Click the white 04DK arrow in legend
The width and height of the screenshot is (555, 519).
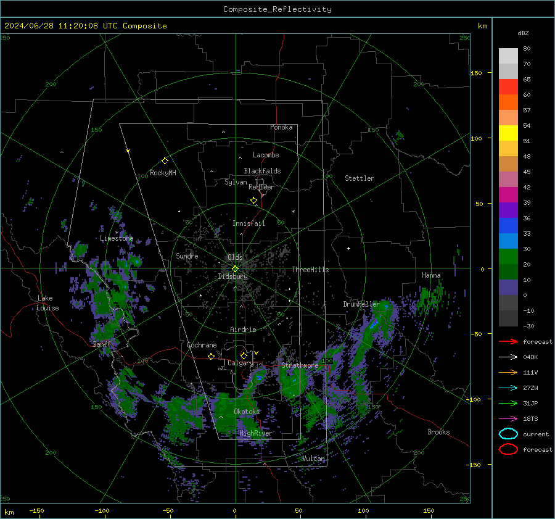click(508, 357)
